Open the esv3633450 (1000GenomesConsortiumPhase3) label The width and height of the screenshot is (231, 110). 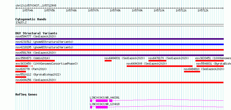click(x=47, y=64)
